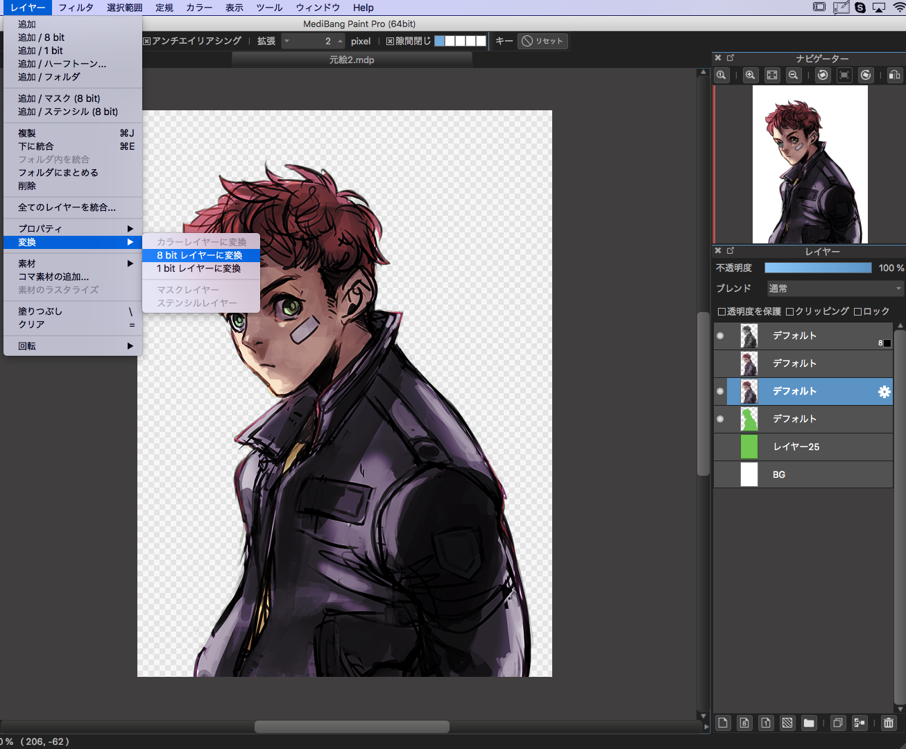Click the navigator zoom-in magnifier icon
The height and width of the screenshot is (749, 906).
[751, 76]
